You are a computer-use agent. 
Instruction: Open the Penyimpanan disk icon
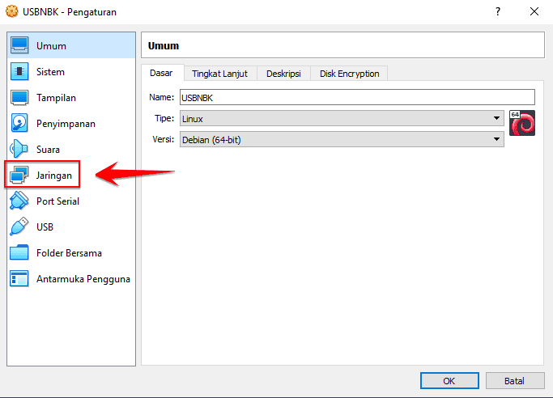19,123
